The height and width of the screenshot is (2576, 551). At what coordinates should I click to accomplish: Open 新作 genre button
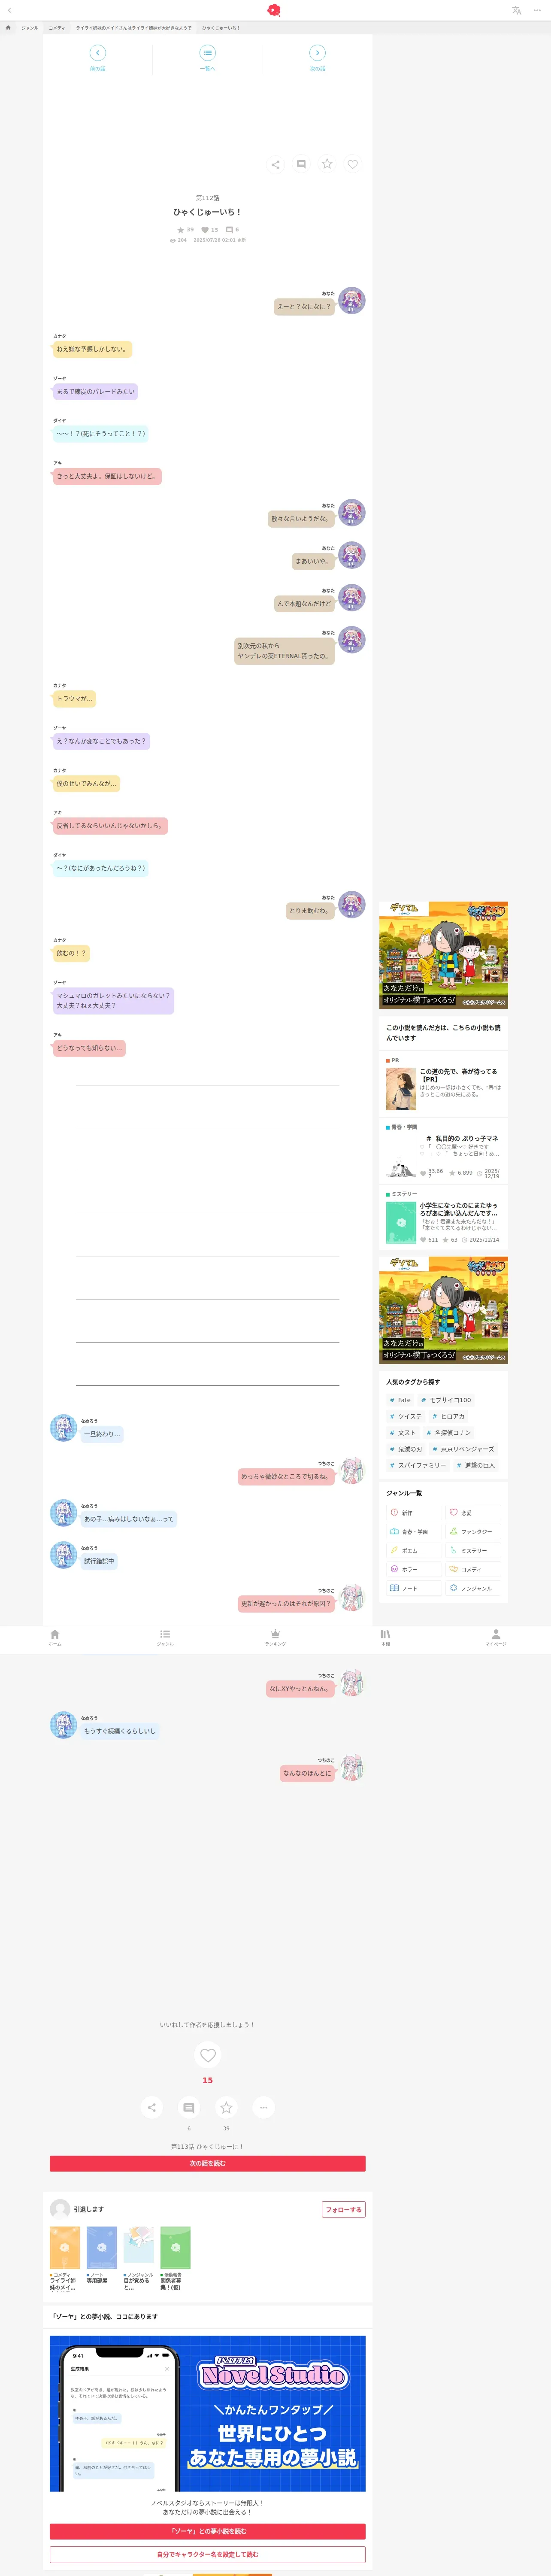(414, 1513)
